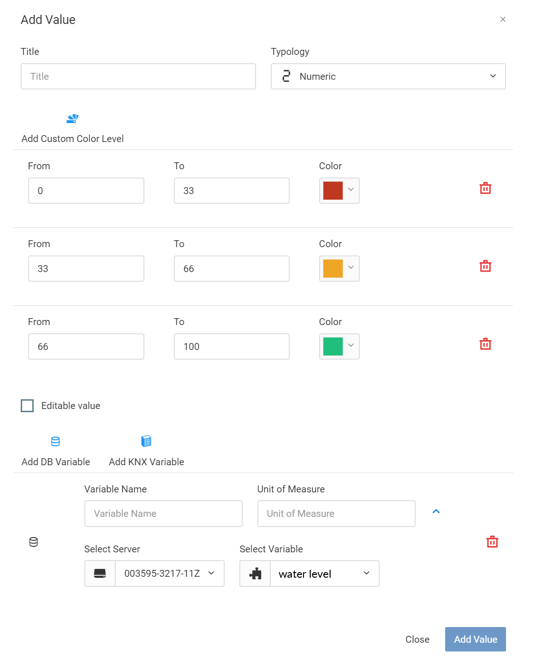Close the Add Value dialog with X
The width and height of the screenshot is (548, 663).
tap(503, 19)
